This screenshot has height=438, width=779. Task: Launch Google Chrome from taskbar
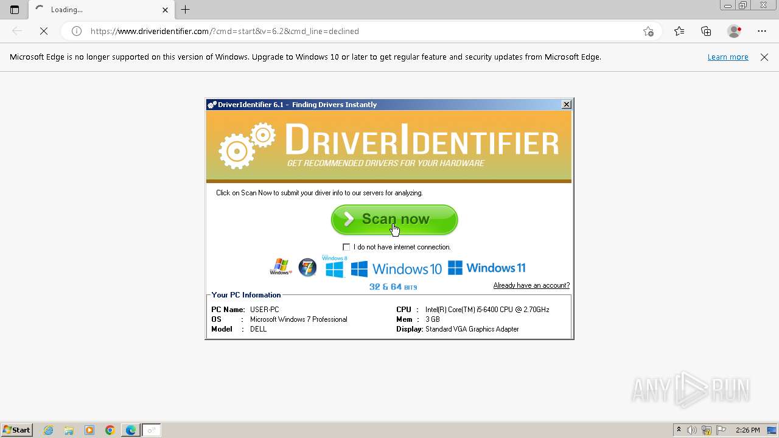[110, 430]
